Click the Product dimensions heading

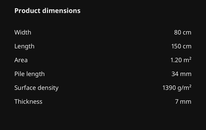pyautogui.click(x=47, y=11)
